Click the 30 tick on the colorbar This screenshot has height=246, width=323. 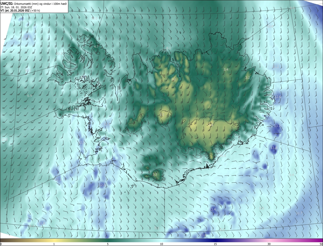[269, 244]
